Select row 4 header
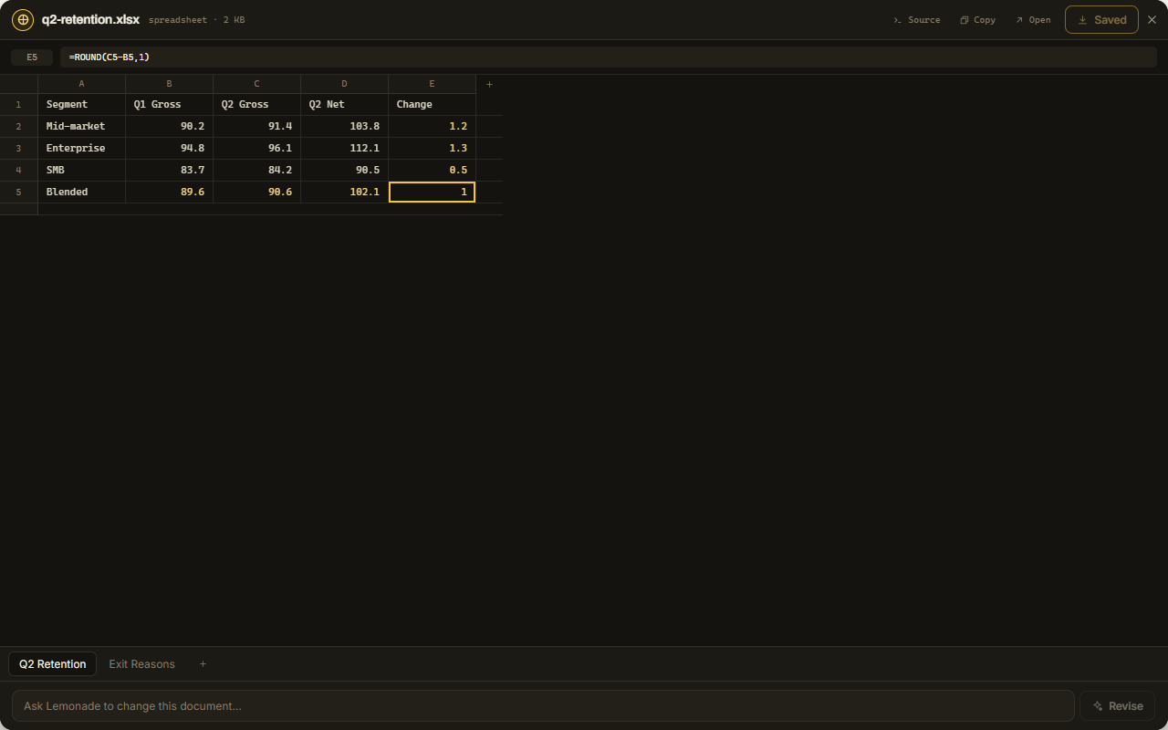Viewport: 1168px width, 730px height. 18,170
